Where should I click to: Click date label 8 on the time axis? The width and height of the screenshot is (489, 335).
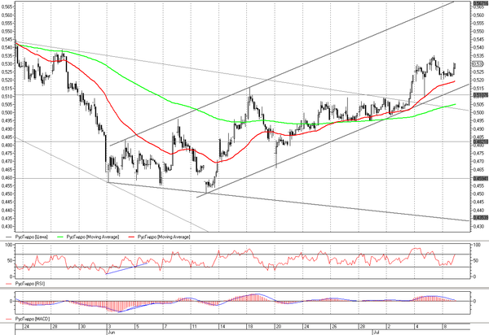tap(445, 327)
